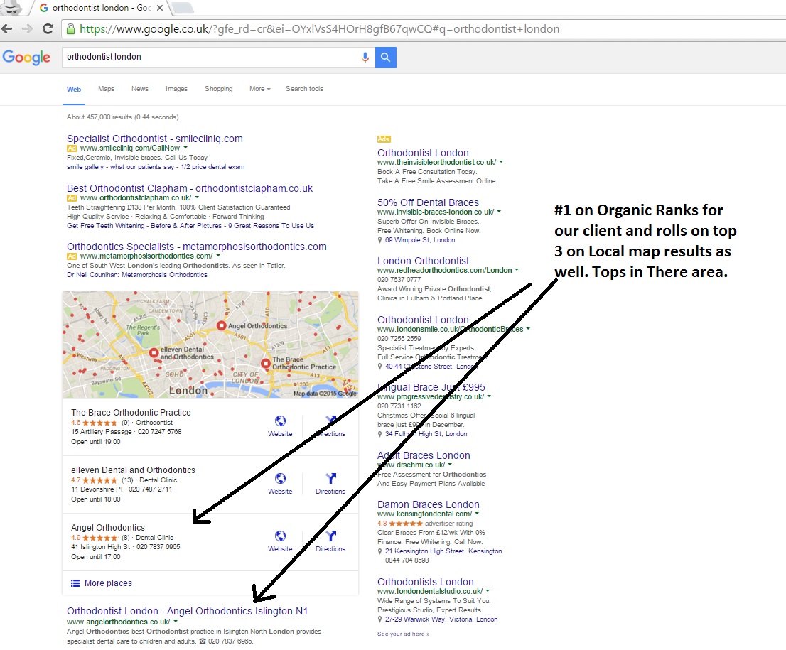786x650 pixels.
Task: Switch to the News tab
Action: [140, 89]
